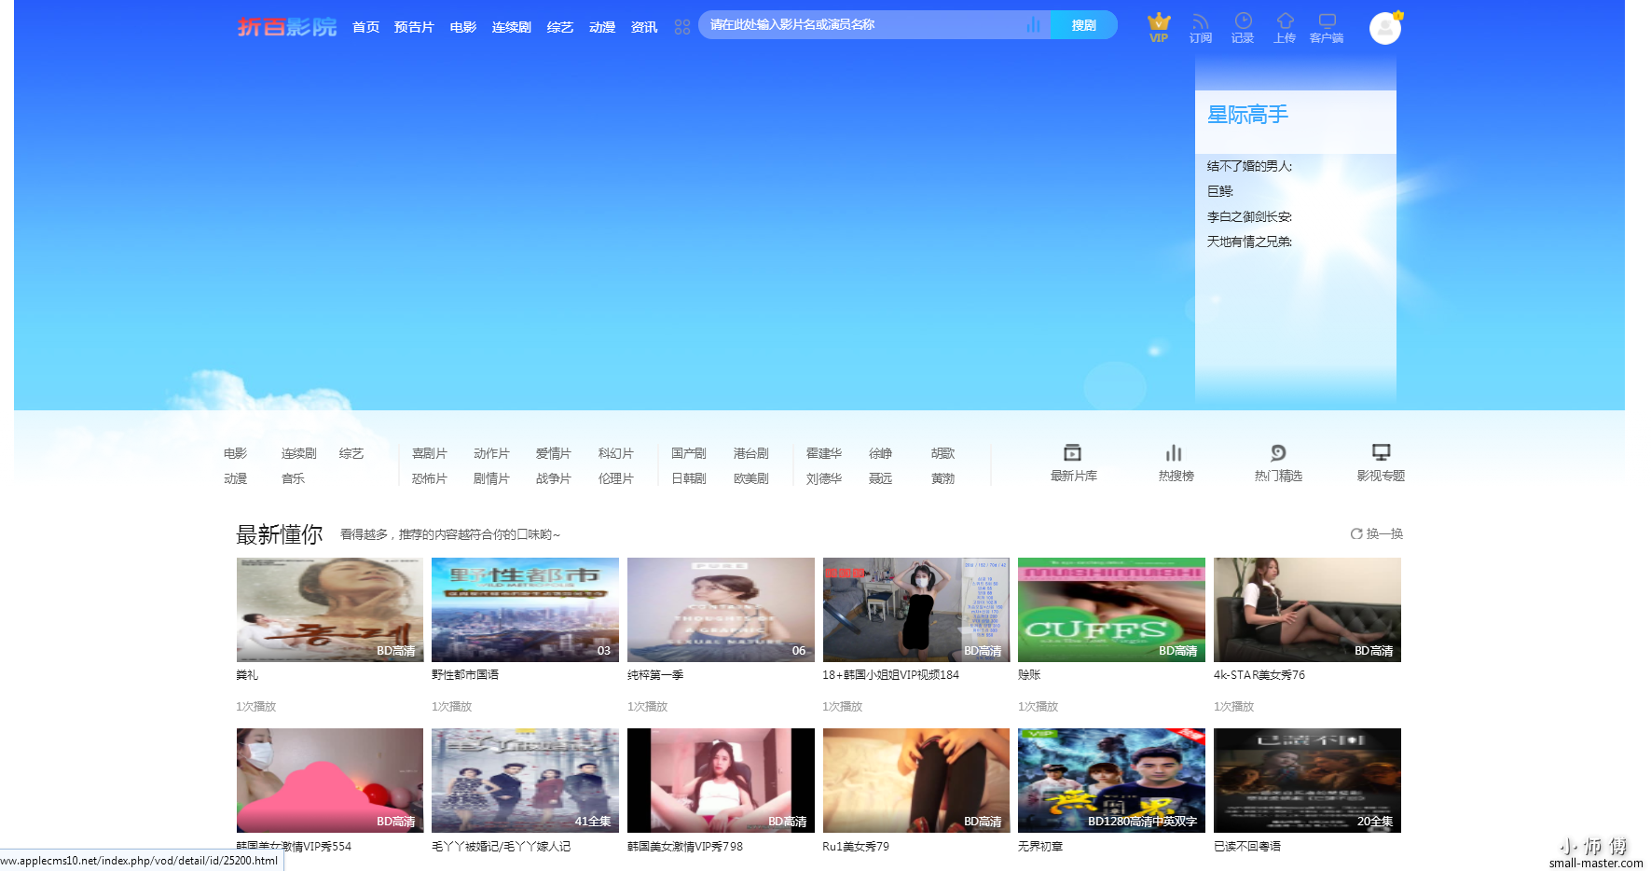
Task: Select the 港台剧 category link
Action: 751,453
